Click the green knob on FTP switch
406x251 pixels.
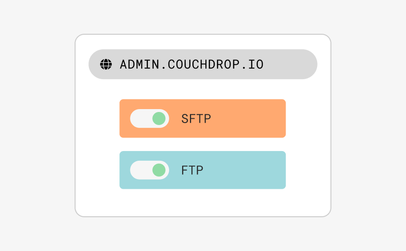point(159,170)
